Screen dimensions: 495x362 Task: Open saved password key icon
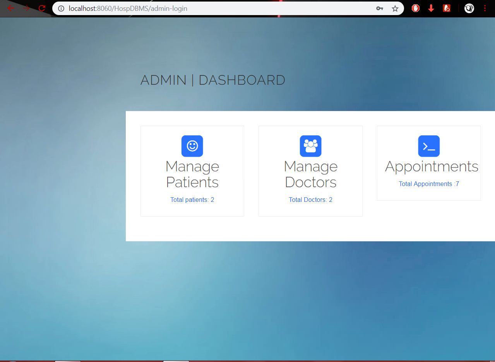point(379,8)
